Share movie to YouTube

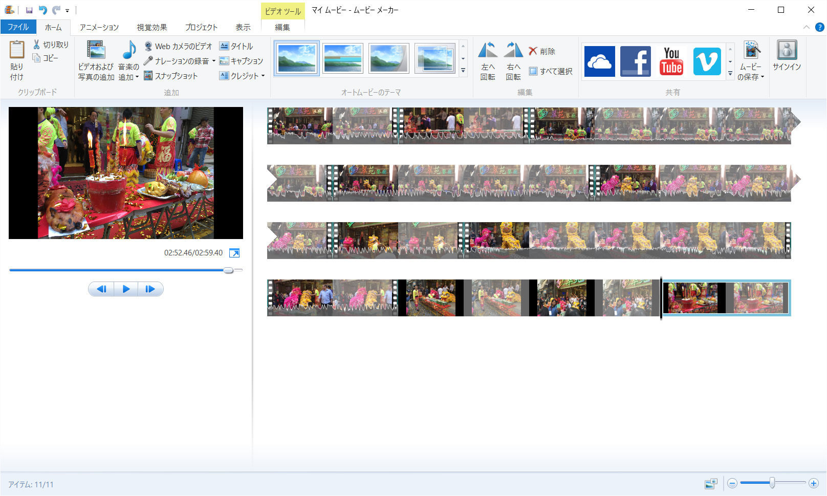(x=671, y=61)
